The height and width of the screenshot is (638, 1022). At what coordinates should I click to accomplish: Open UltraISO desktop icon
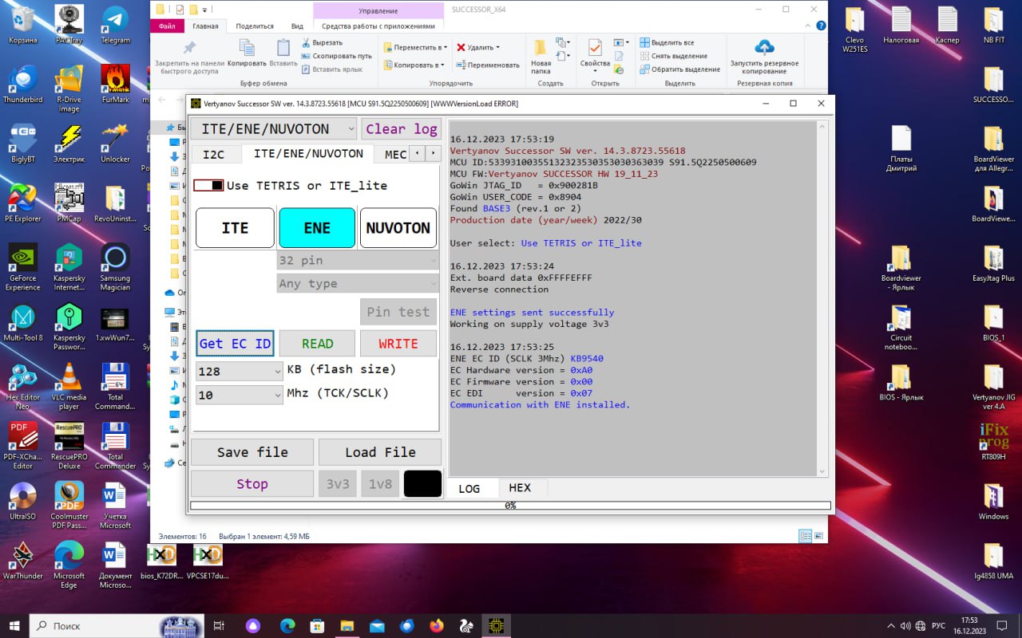[22, 501]
